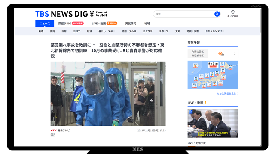This screenshot has width=275, height=154.
Task: Open the live video thumbnail
Action: [213, 123]
